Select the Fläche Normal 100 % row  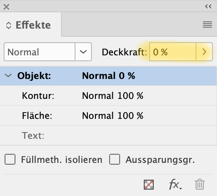click(108, 116)
